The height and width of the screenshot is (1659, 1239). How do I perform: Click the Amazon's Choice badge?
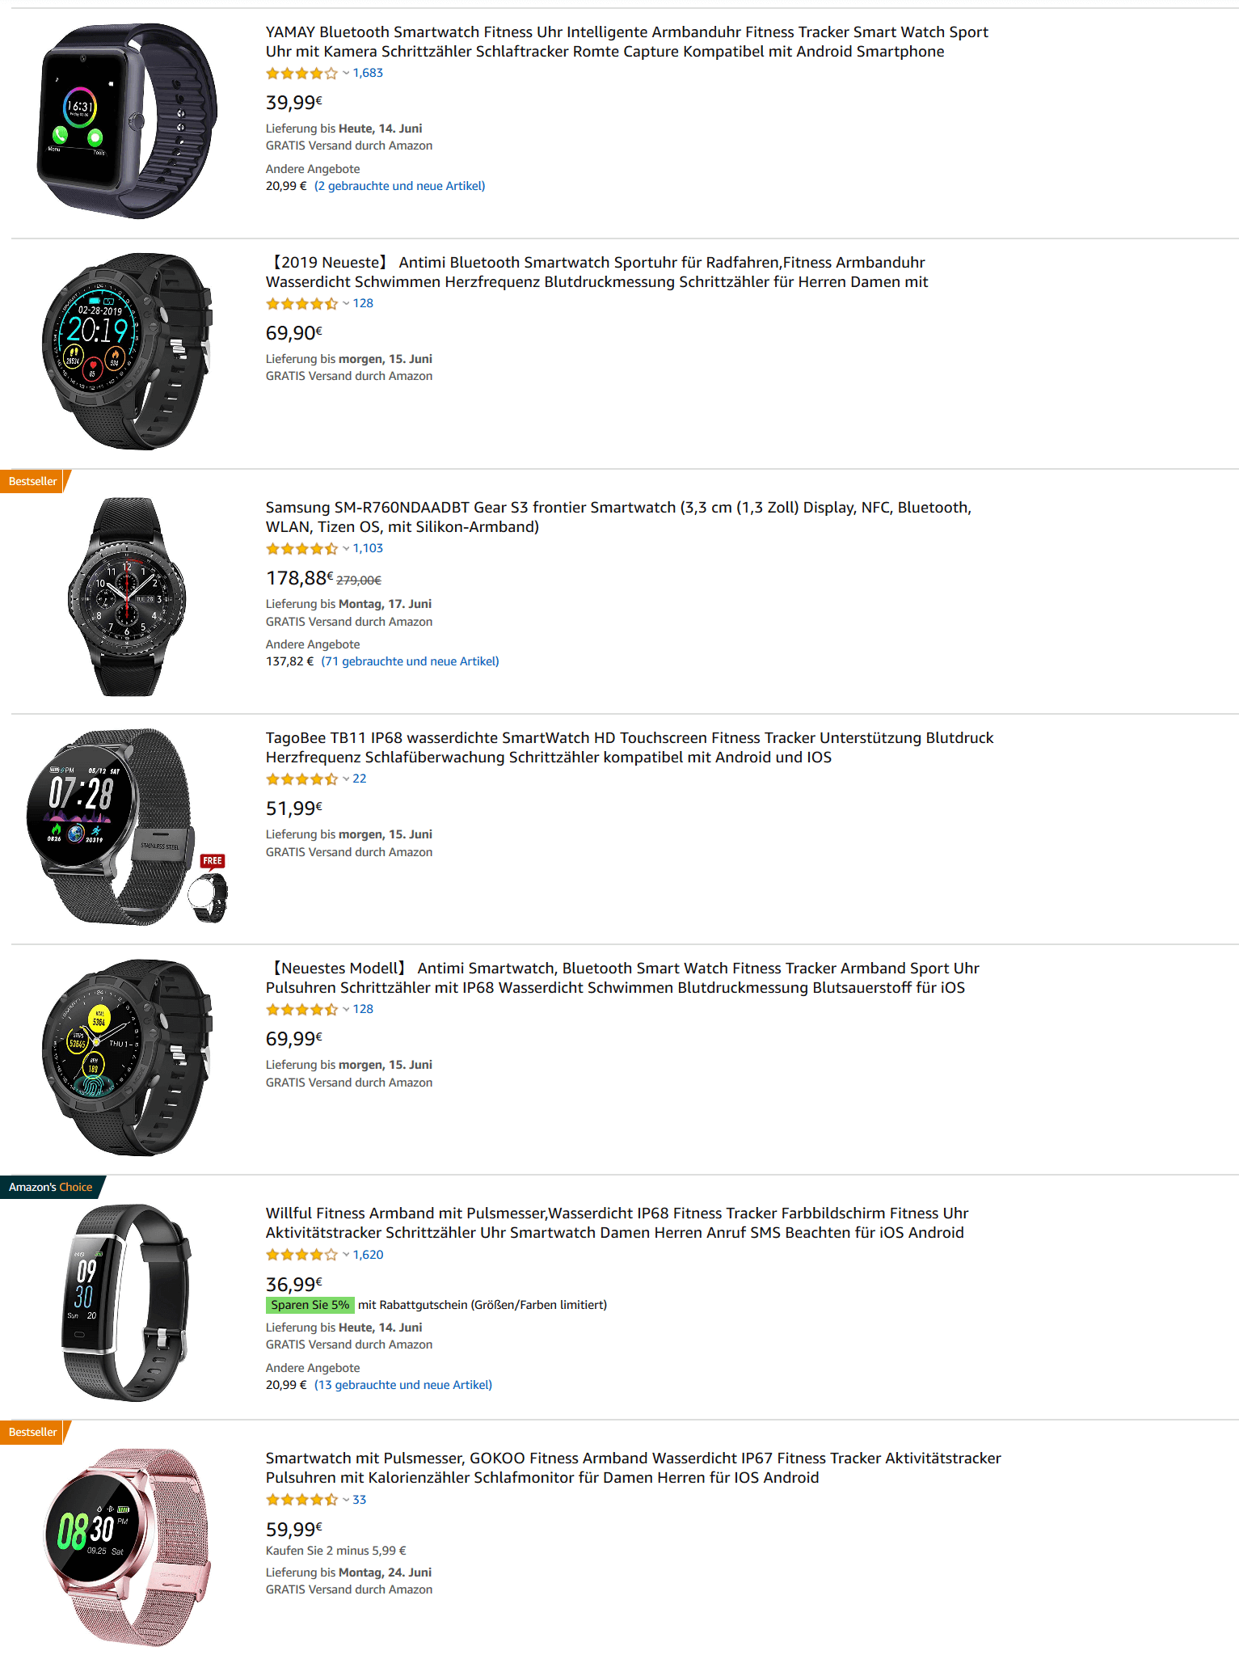coord(50,1188)
